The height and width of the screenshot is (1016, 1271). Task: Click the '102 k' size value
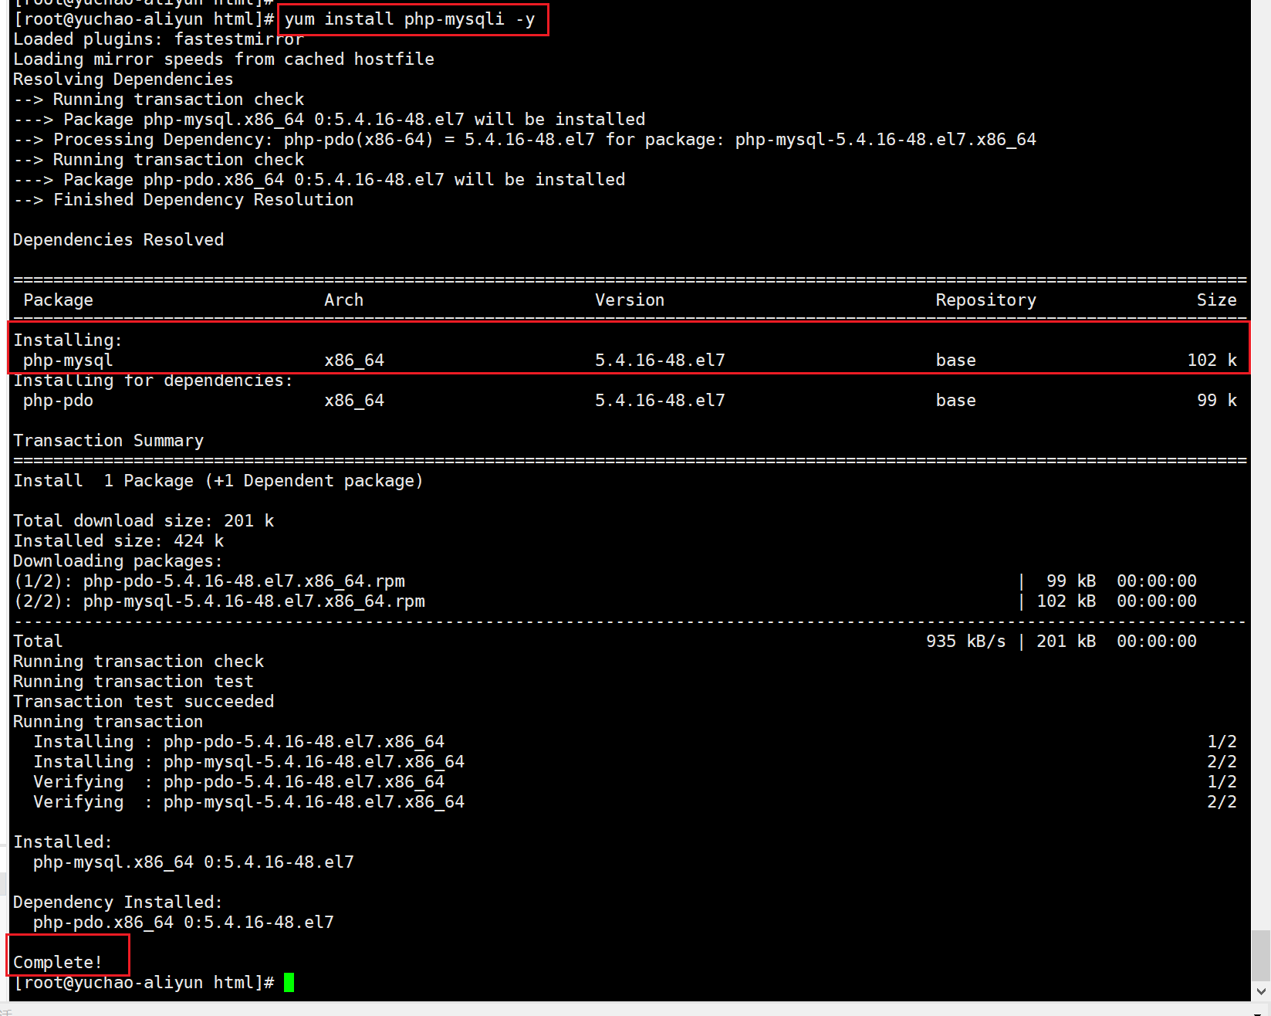tap(1212, 360)
